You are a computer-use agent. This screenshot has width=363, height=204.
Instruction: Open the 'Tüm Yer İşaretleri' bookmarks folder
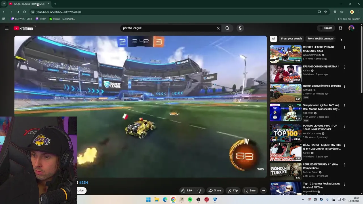[x=349, y=19]
